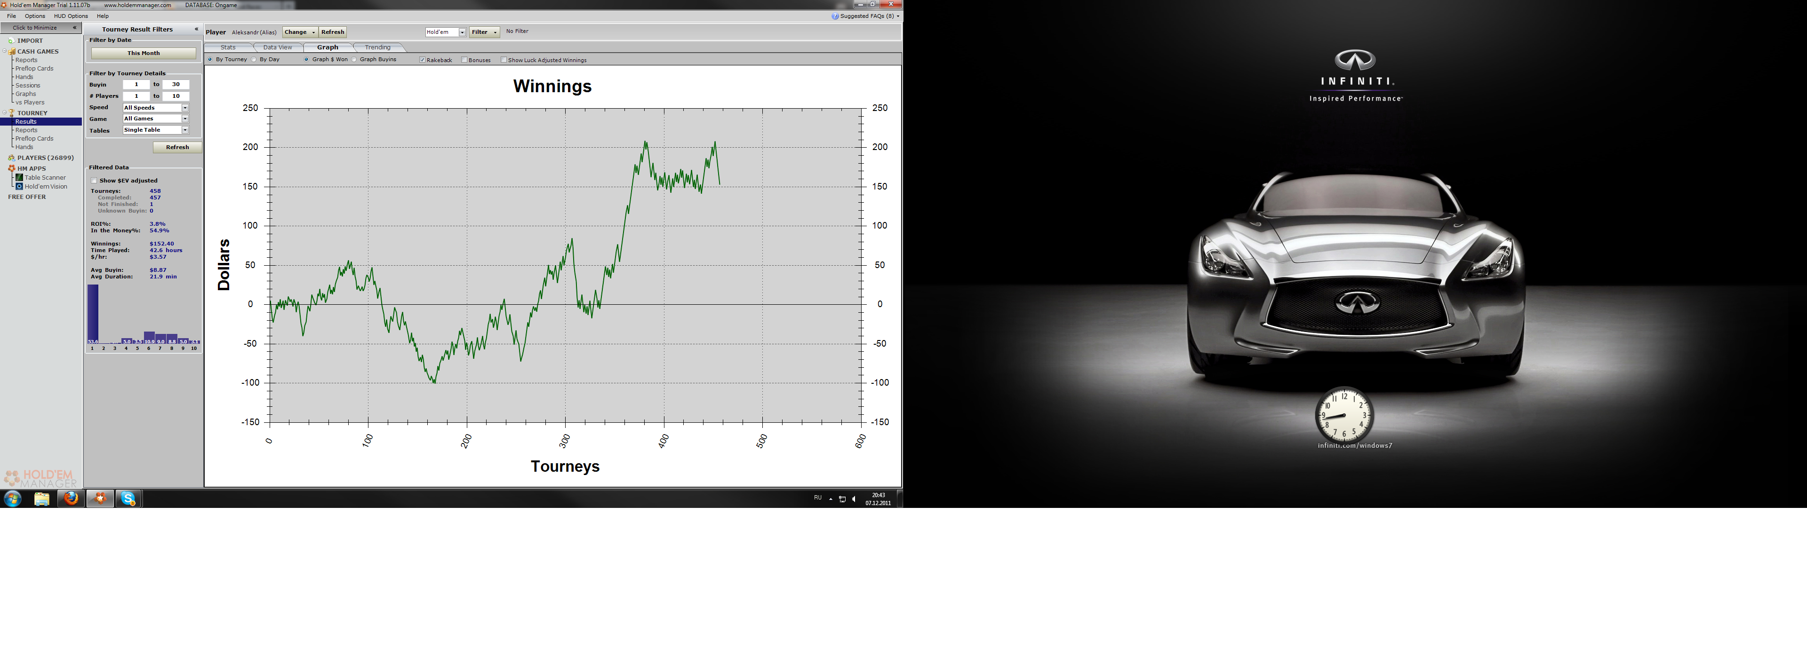Image resolution: width=1807 pixels, height=665 pixels.
Task: Click the Cash Games coins icon
Action: pyautogui.click(x=11, y=51)
